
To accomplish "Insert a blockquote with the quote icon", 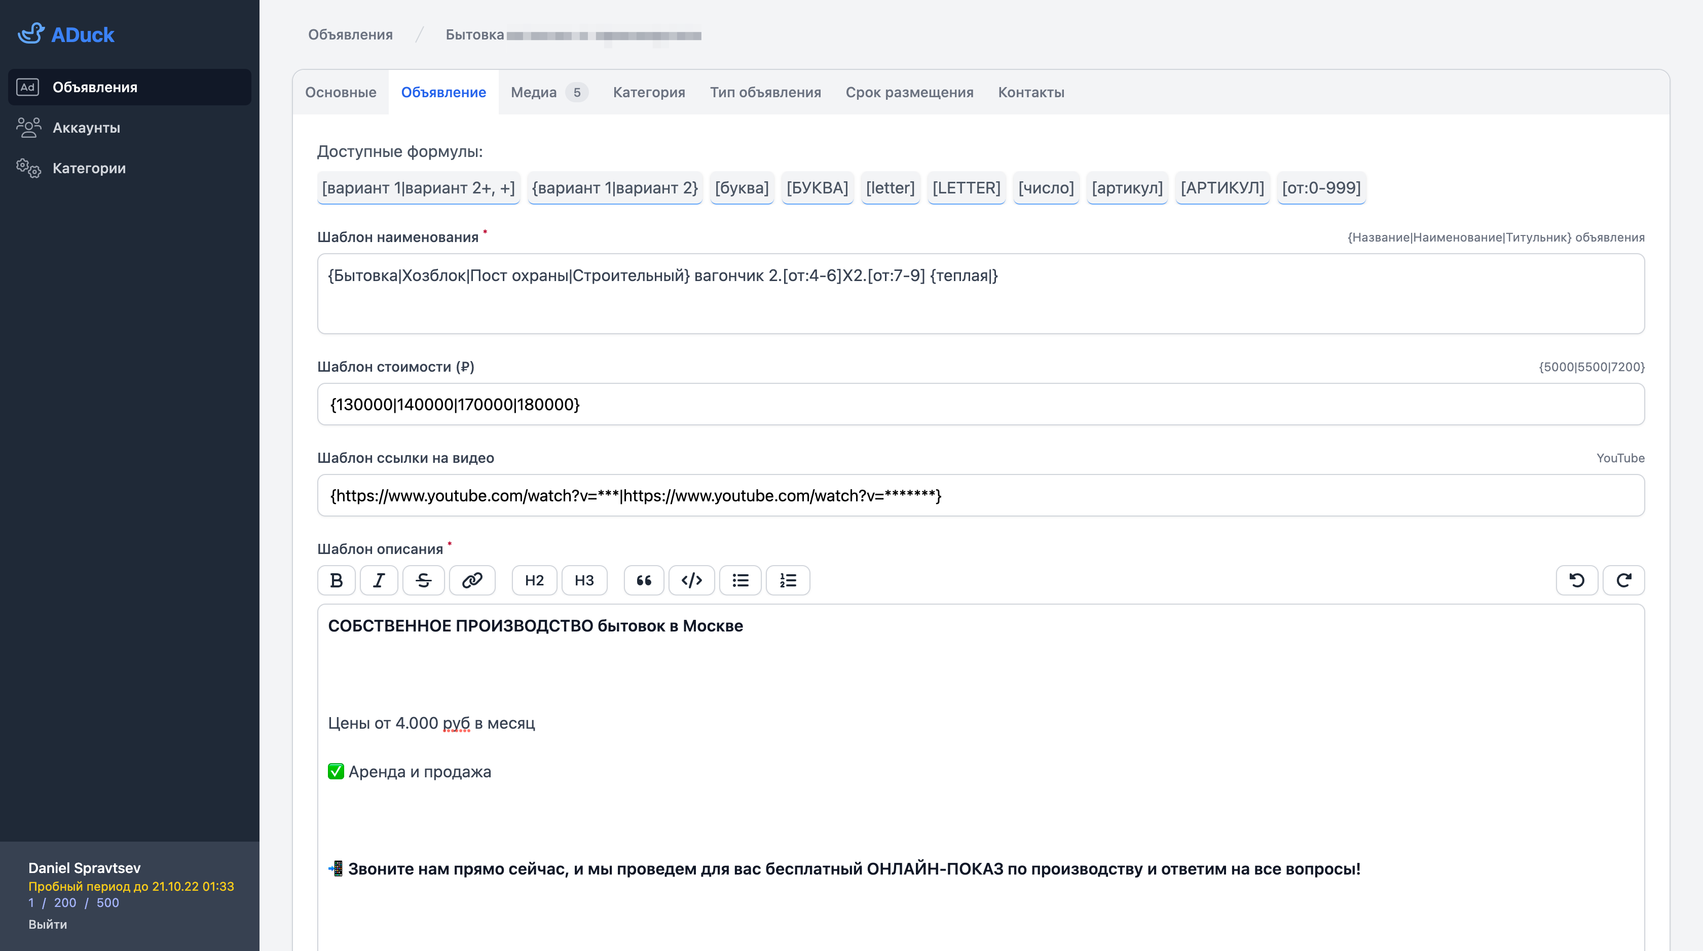I will click(644, 580).
